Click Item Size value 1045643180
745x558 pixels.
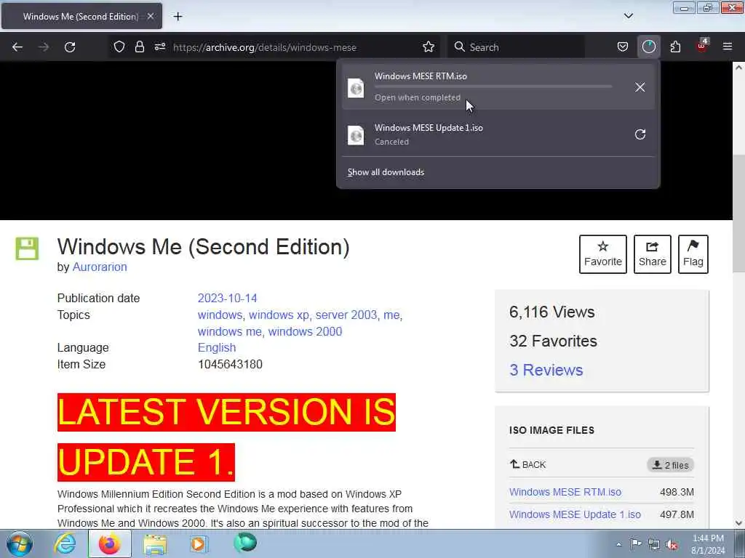(230, 365)
